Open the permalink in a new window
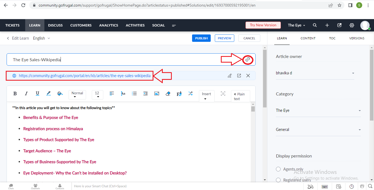Image resolution: width=374 pixels, height=190 pixels. pos(239,76)
